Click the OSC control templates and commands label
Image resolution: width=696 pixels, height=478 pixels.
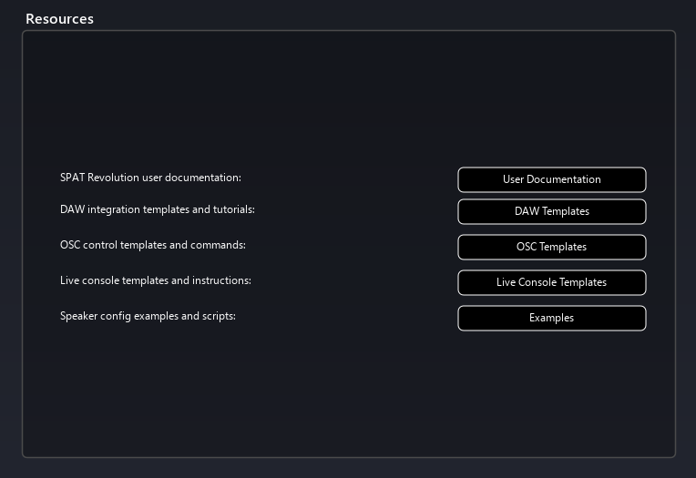click(153, 245)
